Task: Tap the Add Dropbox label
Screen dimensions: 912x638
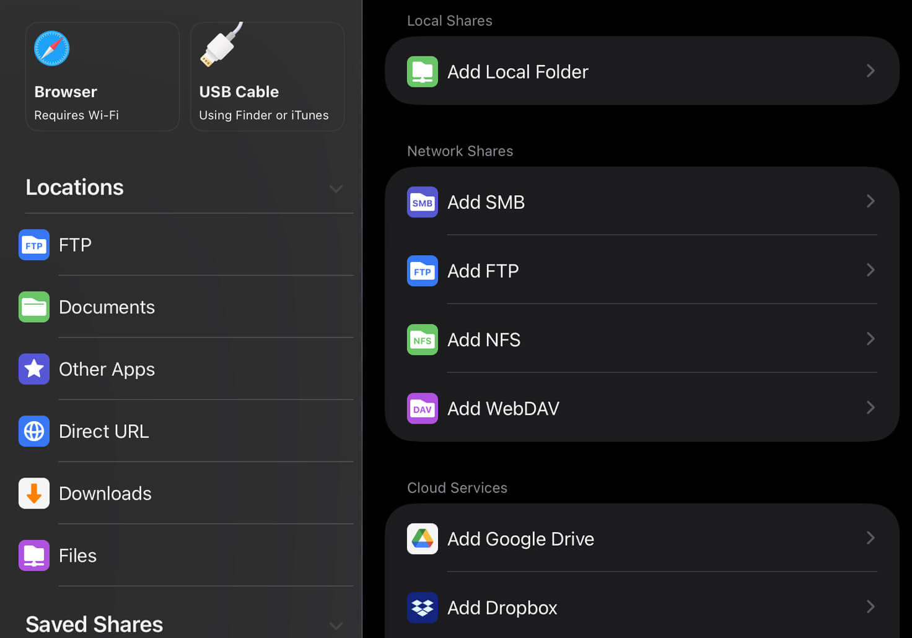Action: 502,608
